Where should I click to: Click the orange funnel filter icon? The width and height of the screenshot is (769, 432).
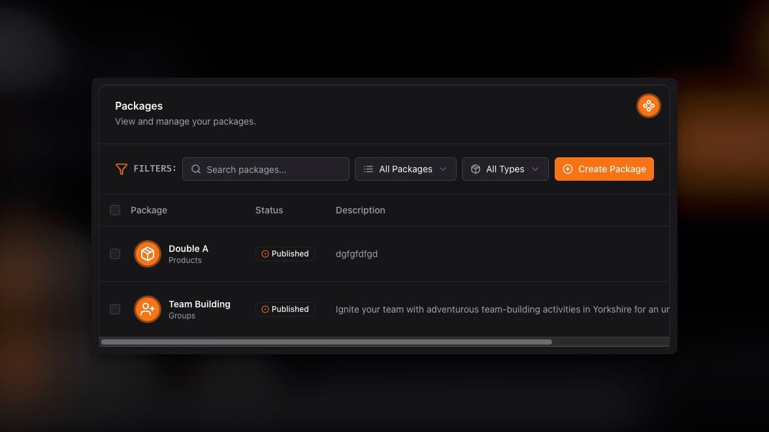[121, 169]
